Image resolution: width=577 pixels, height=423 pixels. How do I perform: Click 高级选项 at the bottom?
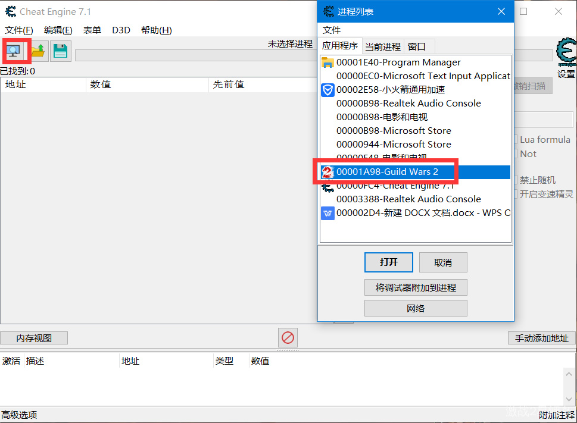[x=19, y=415]
